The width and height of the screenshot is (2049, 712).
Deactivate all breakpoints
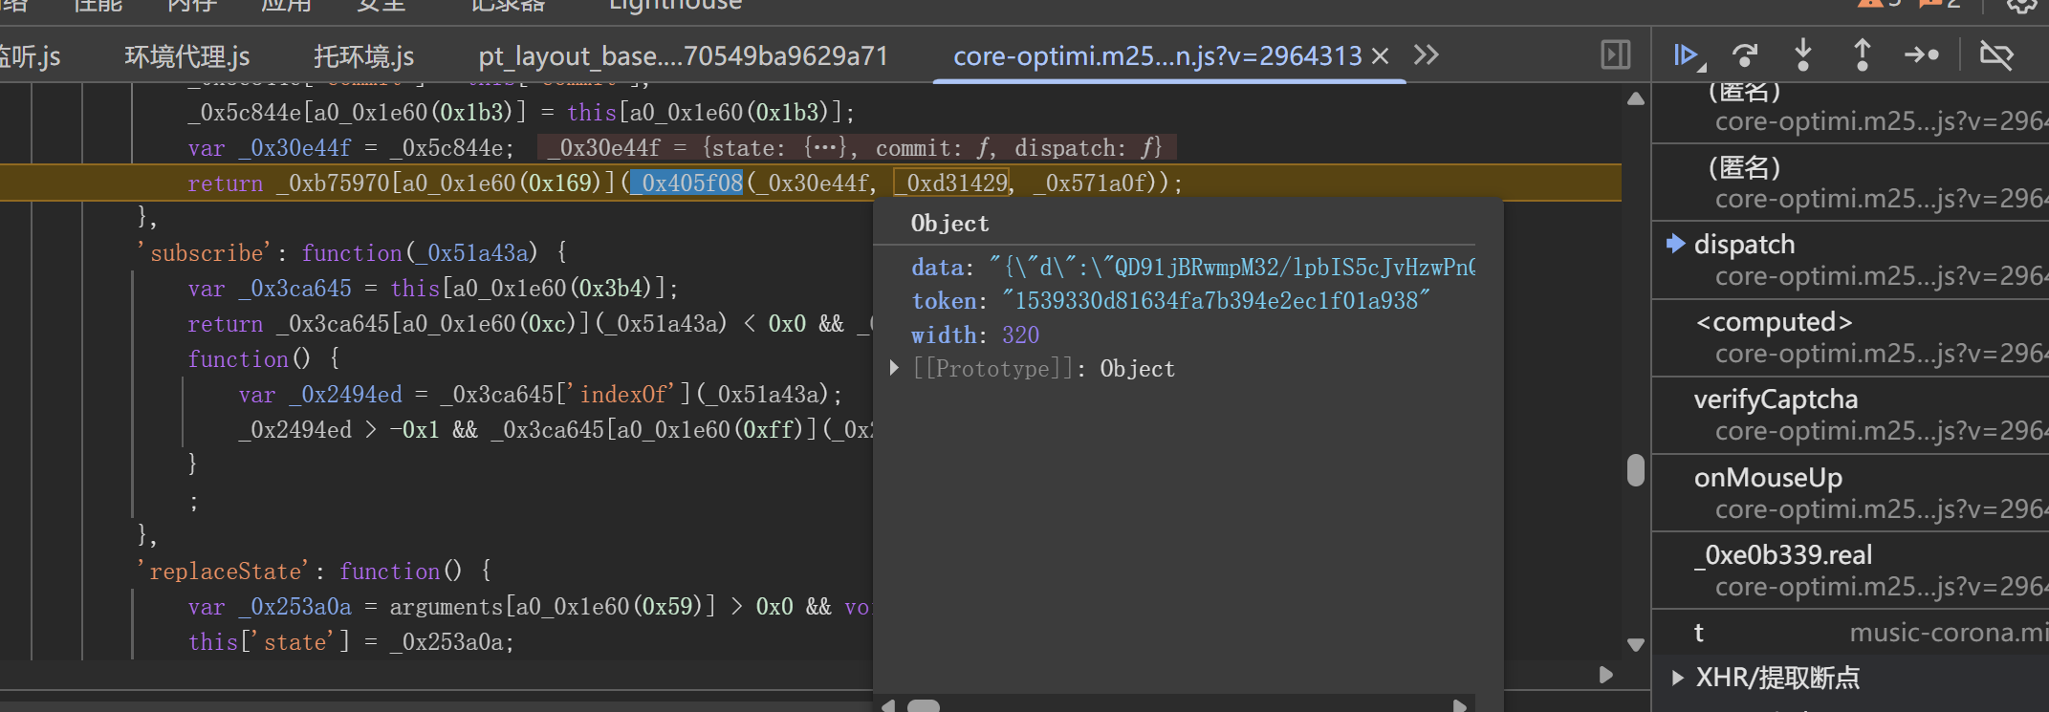tap(1996, 55)
